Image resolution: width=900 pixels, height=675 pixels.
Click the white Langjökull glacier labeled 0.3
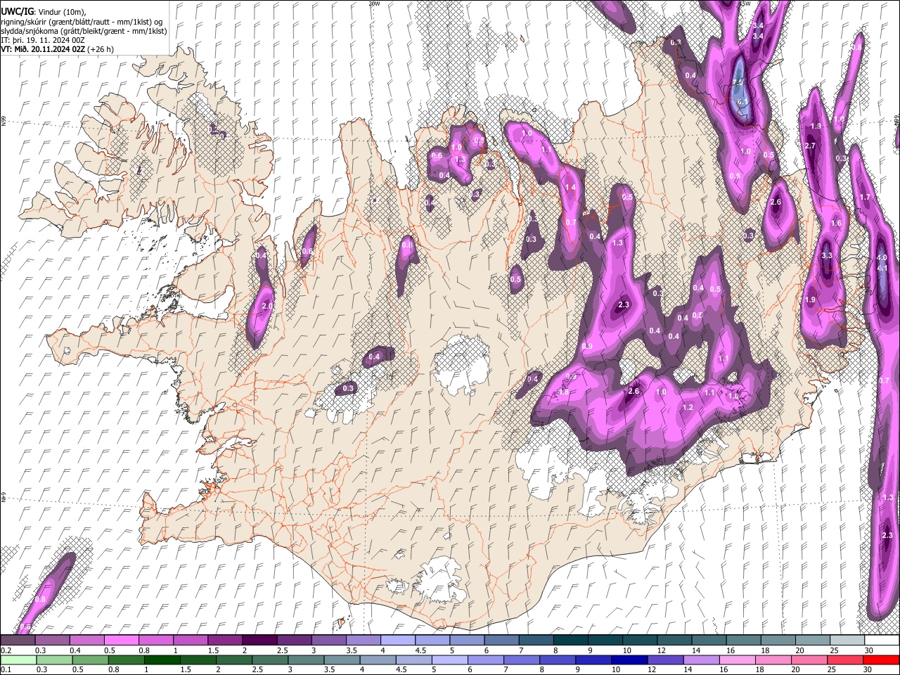pos(345,401)
